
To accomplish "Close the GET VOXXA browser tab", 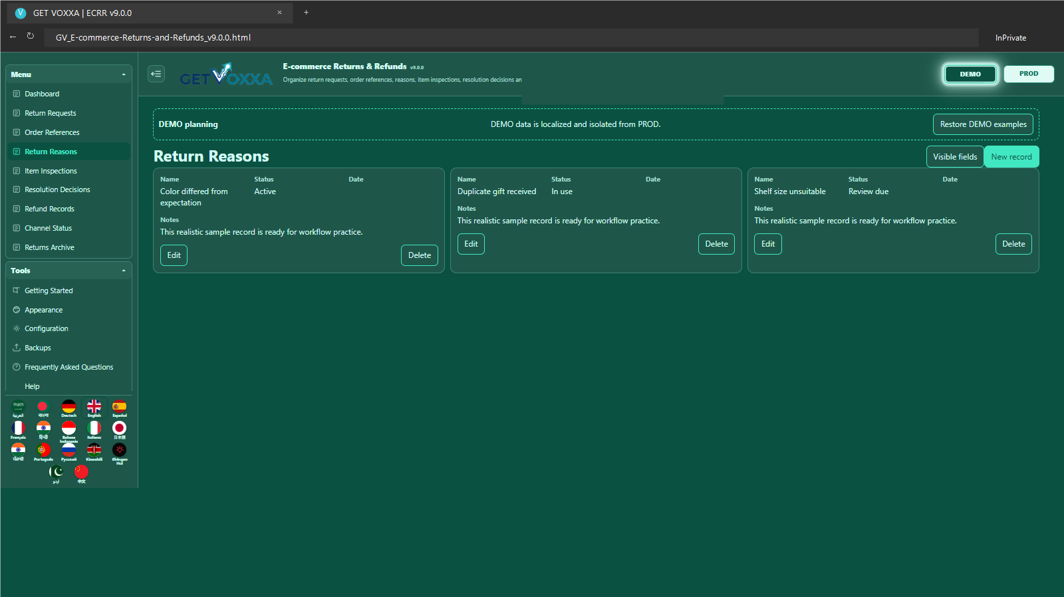I will (x=279, y=12).
